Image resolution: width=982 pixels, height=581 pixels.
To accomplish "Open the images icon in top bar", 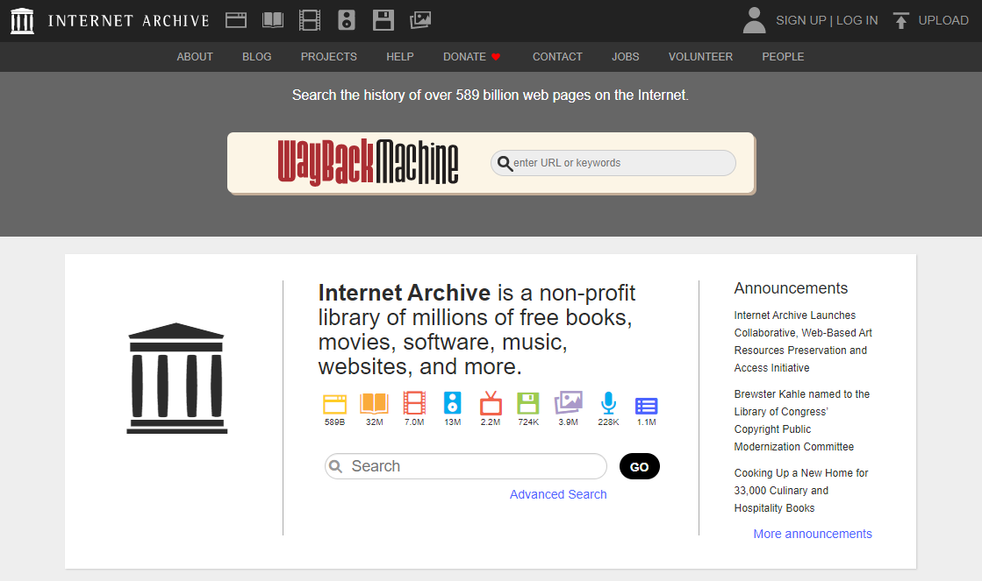I will [x=420, y=20].
